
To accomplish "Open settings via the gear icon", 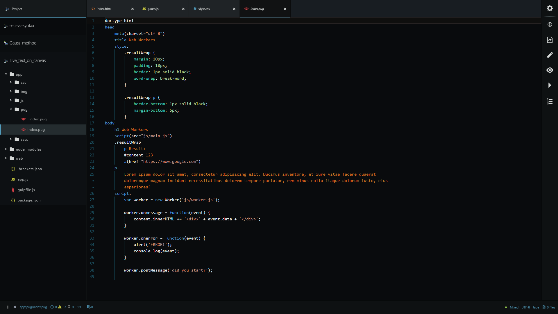I will click(550, 8).
